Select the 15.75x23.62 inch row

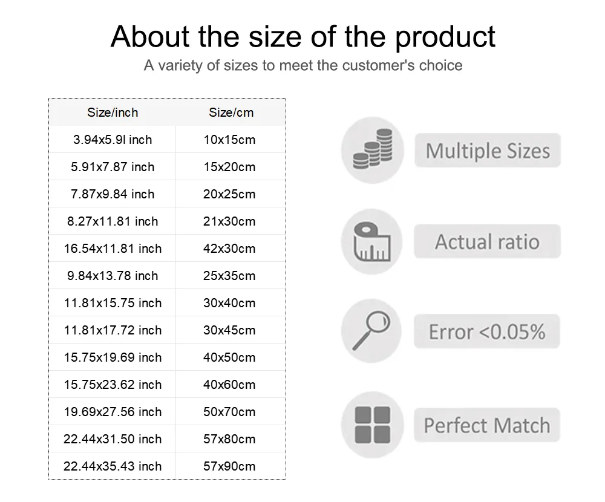tap(167, 385)
